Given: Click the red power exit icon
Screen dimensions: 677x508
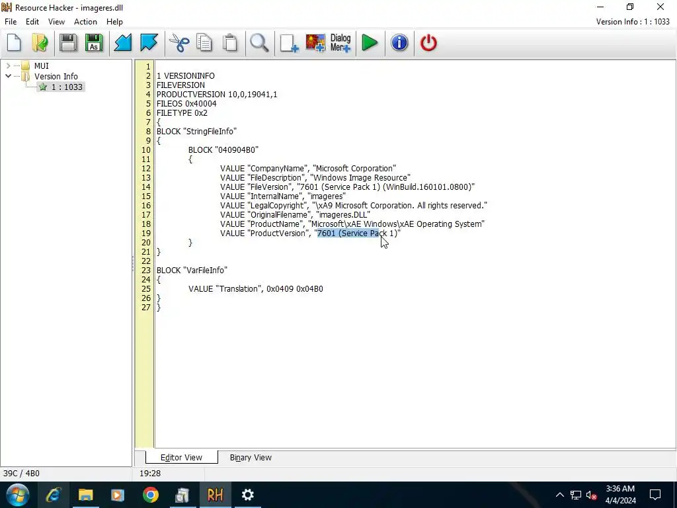Looking at the screenshot, I should (428, 43).
